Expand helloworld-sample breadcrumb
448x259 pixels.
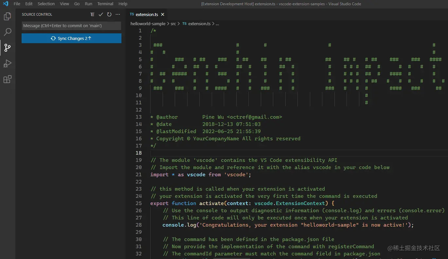tap(148, 24)
